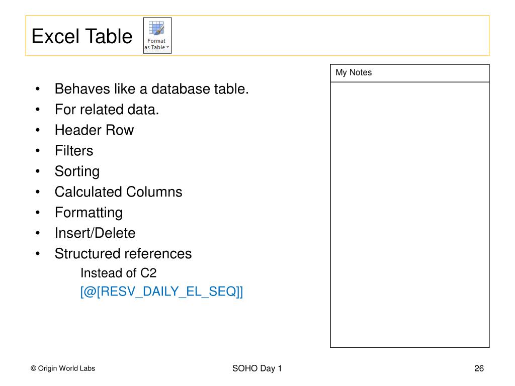515x386 pixels.
Task: Click the Origin World Labs copyright footer
Action: pos(63,368)
